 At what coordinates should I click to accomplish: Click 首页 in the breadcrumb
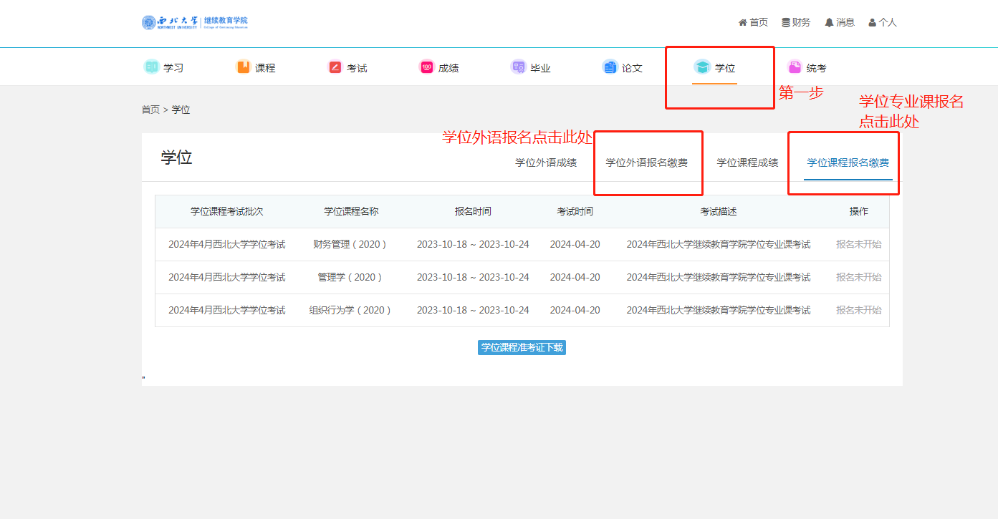[150, 110]
